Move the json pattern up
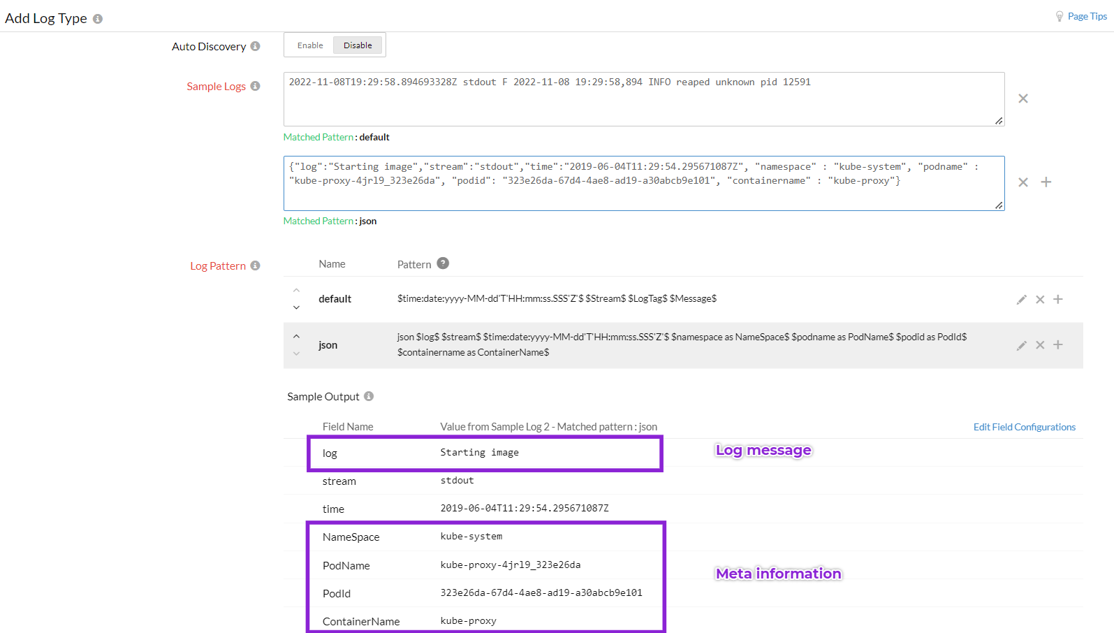1114x633 pixels. click(296, 336)
